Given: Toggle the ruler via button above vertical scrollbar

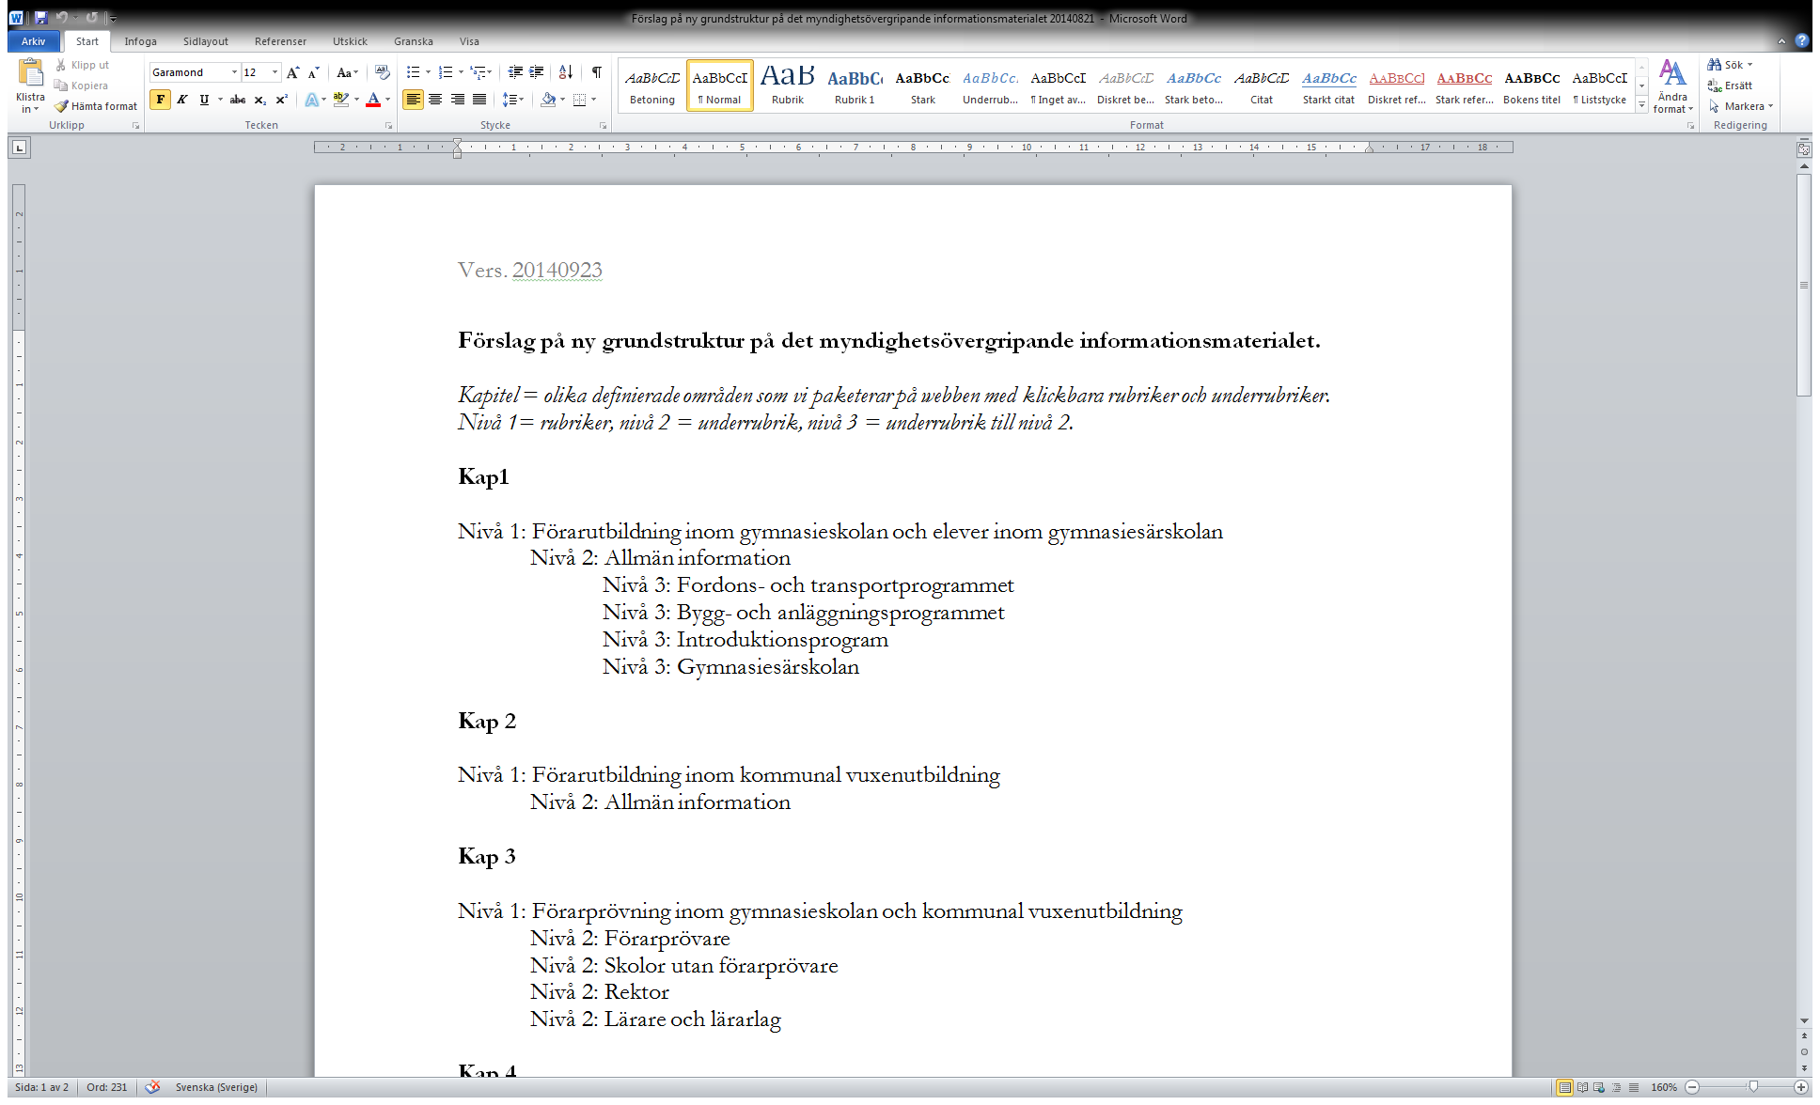Looking at the screenshot, I should [1803, 148].
